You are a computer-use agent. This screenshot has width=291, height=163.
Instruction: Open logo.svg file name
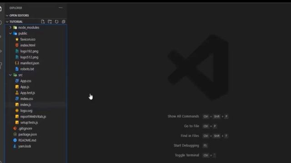click(26, 110)
